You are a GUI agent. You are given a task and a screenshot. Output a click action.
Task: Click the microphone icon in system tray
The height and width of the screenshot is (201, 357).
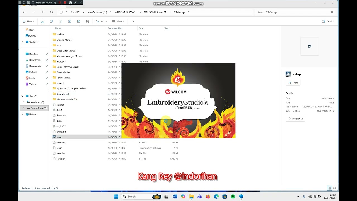click(x=304, y=197)
